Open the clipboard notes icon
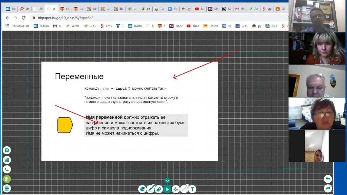The width and height of the screenshot is (347, 195). [x=7, y=150]
